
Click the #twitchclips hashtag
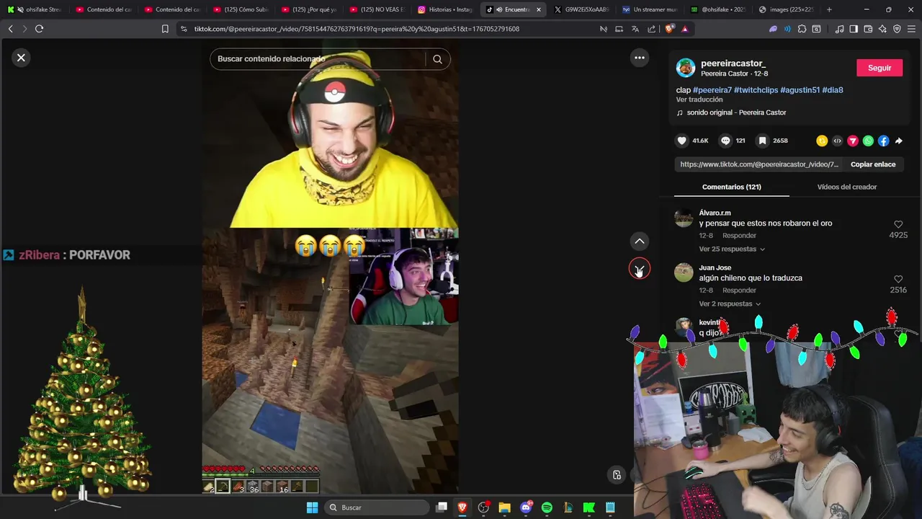tap(756, 90)
